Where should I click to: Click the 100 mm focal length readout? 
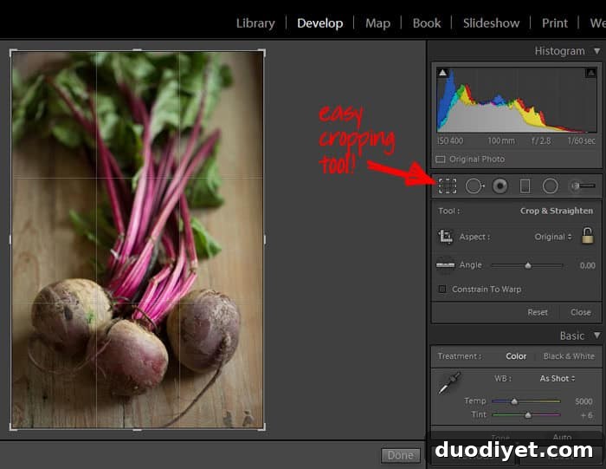tap(501, 140)
